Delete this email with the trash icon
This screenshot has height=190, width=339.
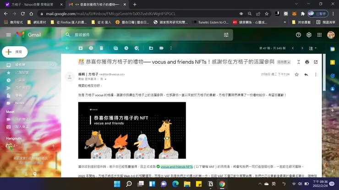[101, 48]
